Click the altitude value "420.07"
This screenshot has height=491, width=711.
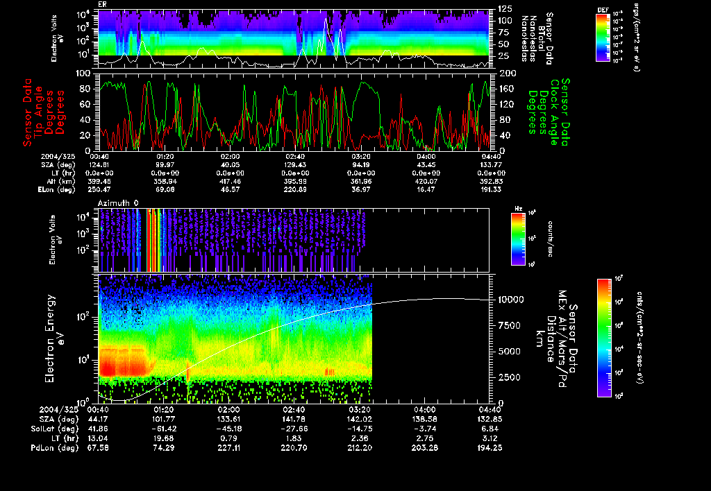(x=426, y=181)
